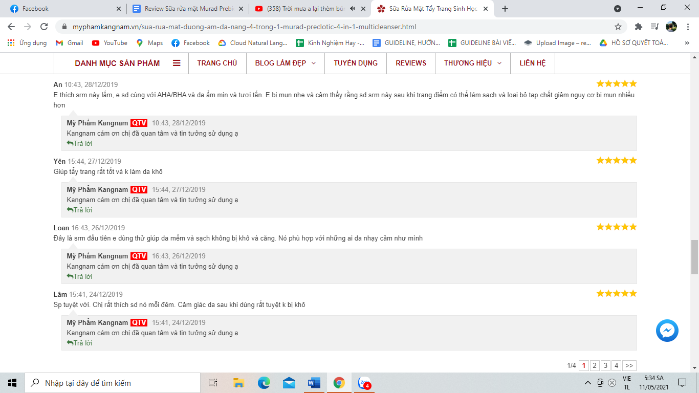Open the Chrome profile avatar
The height and width of the screenshot is (393, 699).
(671, 27)
